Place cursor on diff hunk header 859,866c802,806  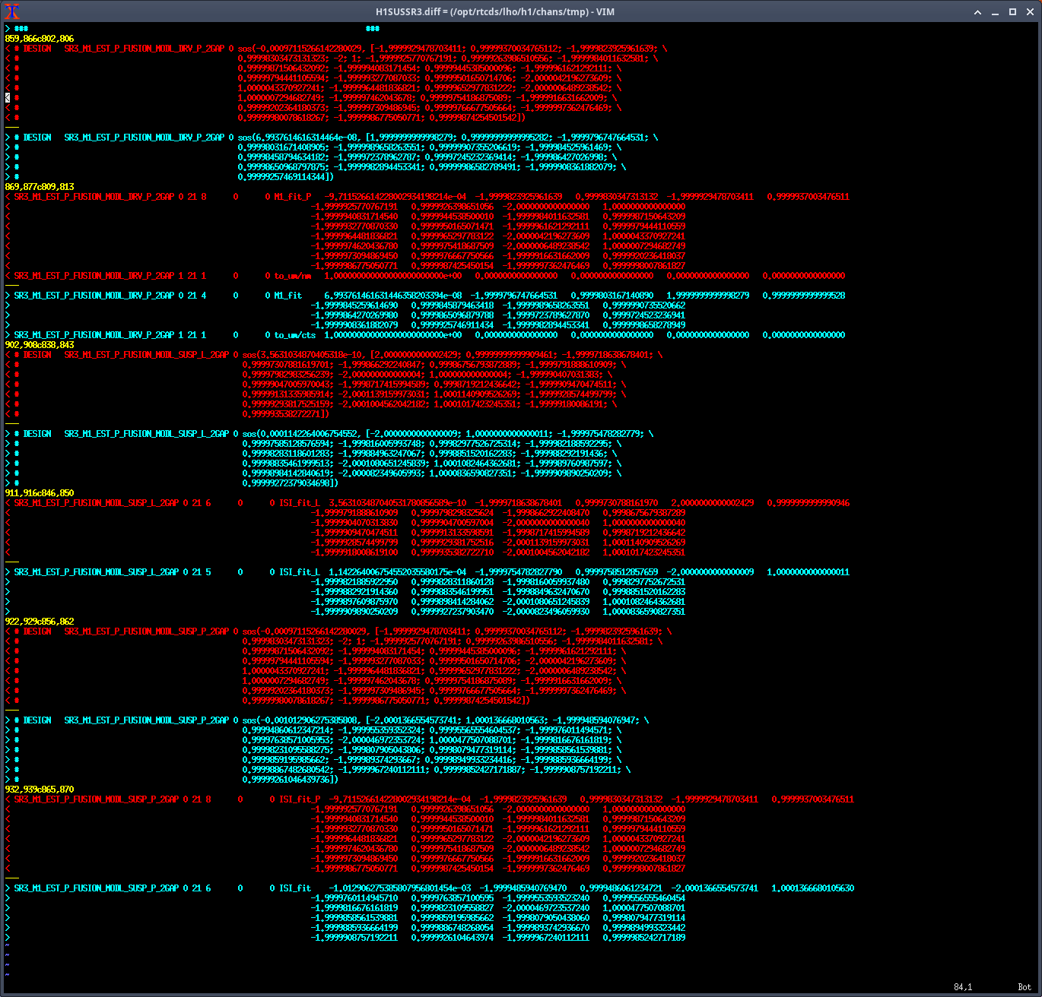(40, 39)
